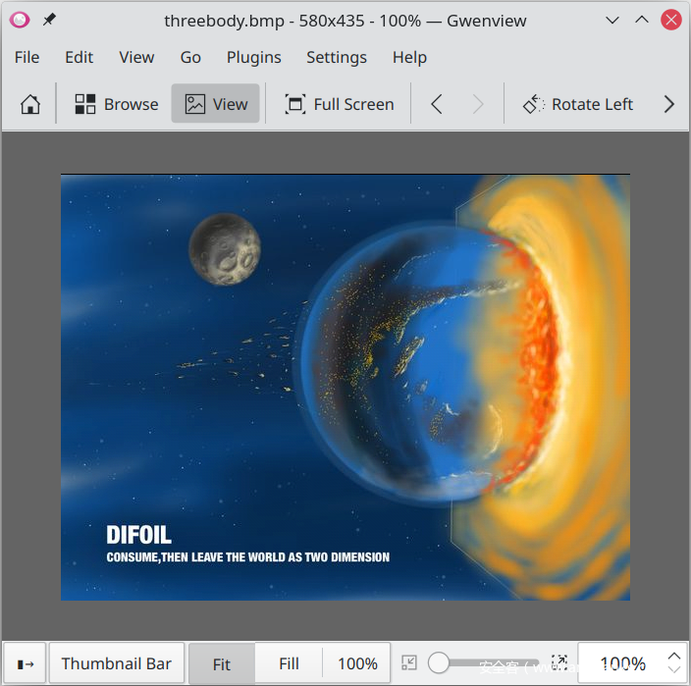Go to the previous image arrow

point(437,104)
